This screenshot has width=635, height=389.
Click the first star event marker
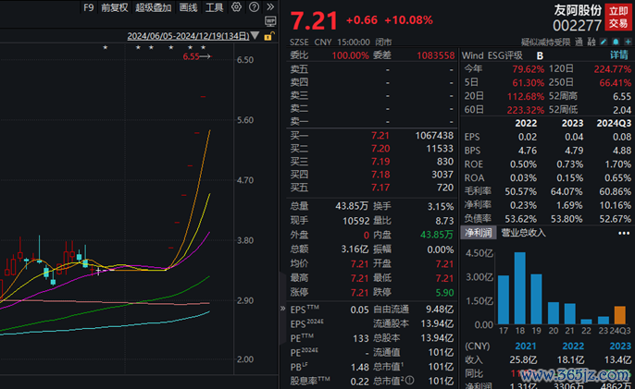coord(106,48)
